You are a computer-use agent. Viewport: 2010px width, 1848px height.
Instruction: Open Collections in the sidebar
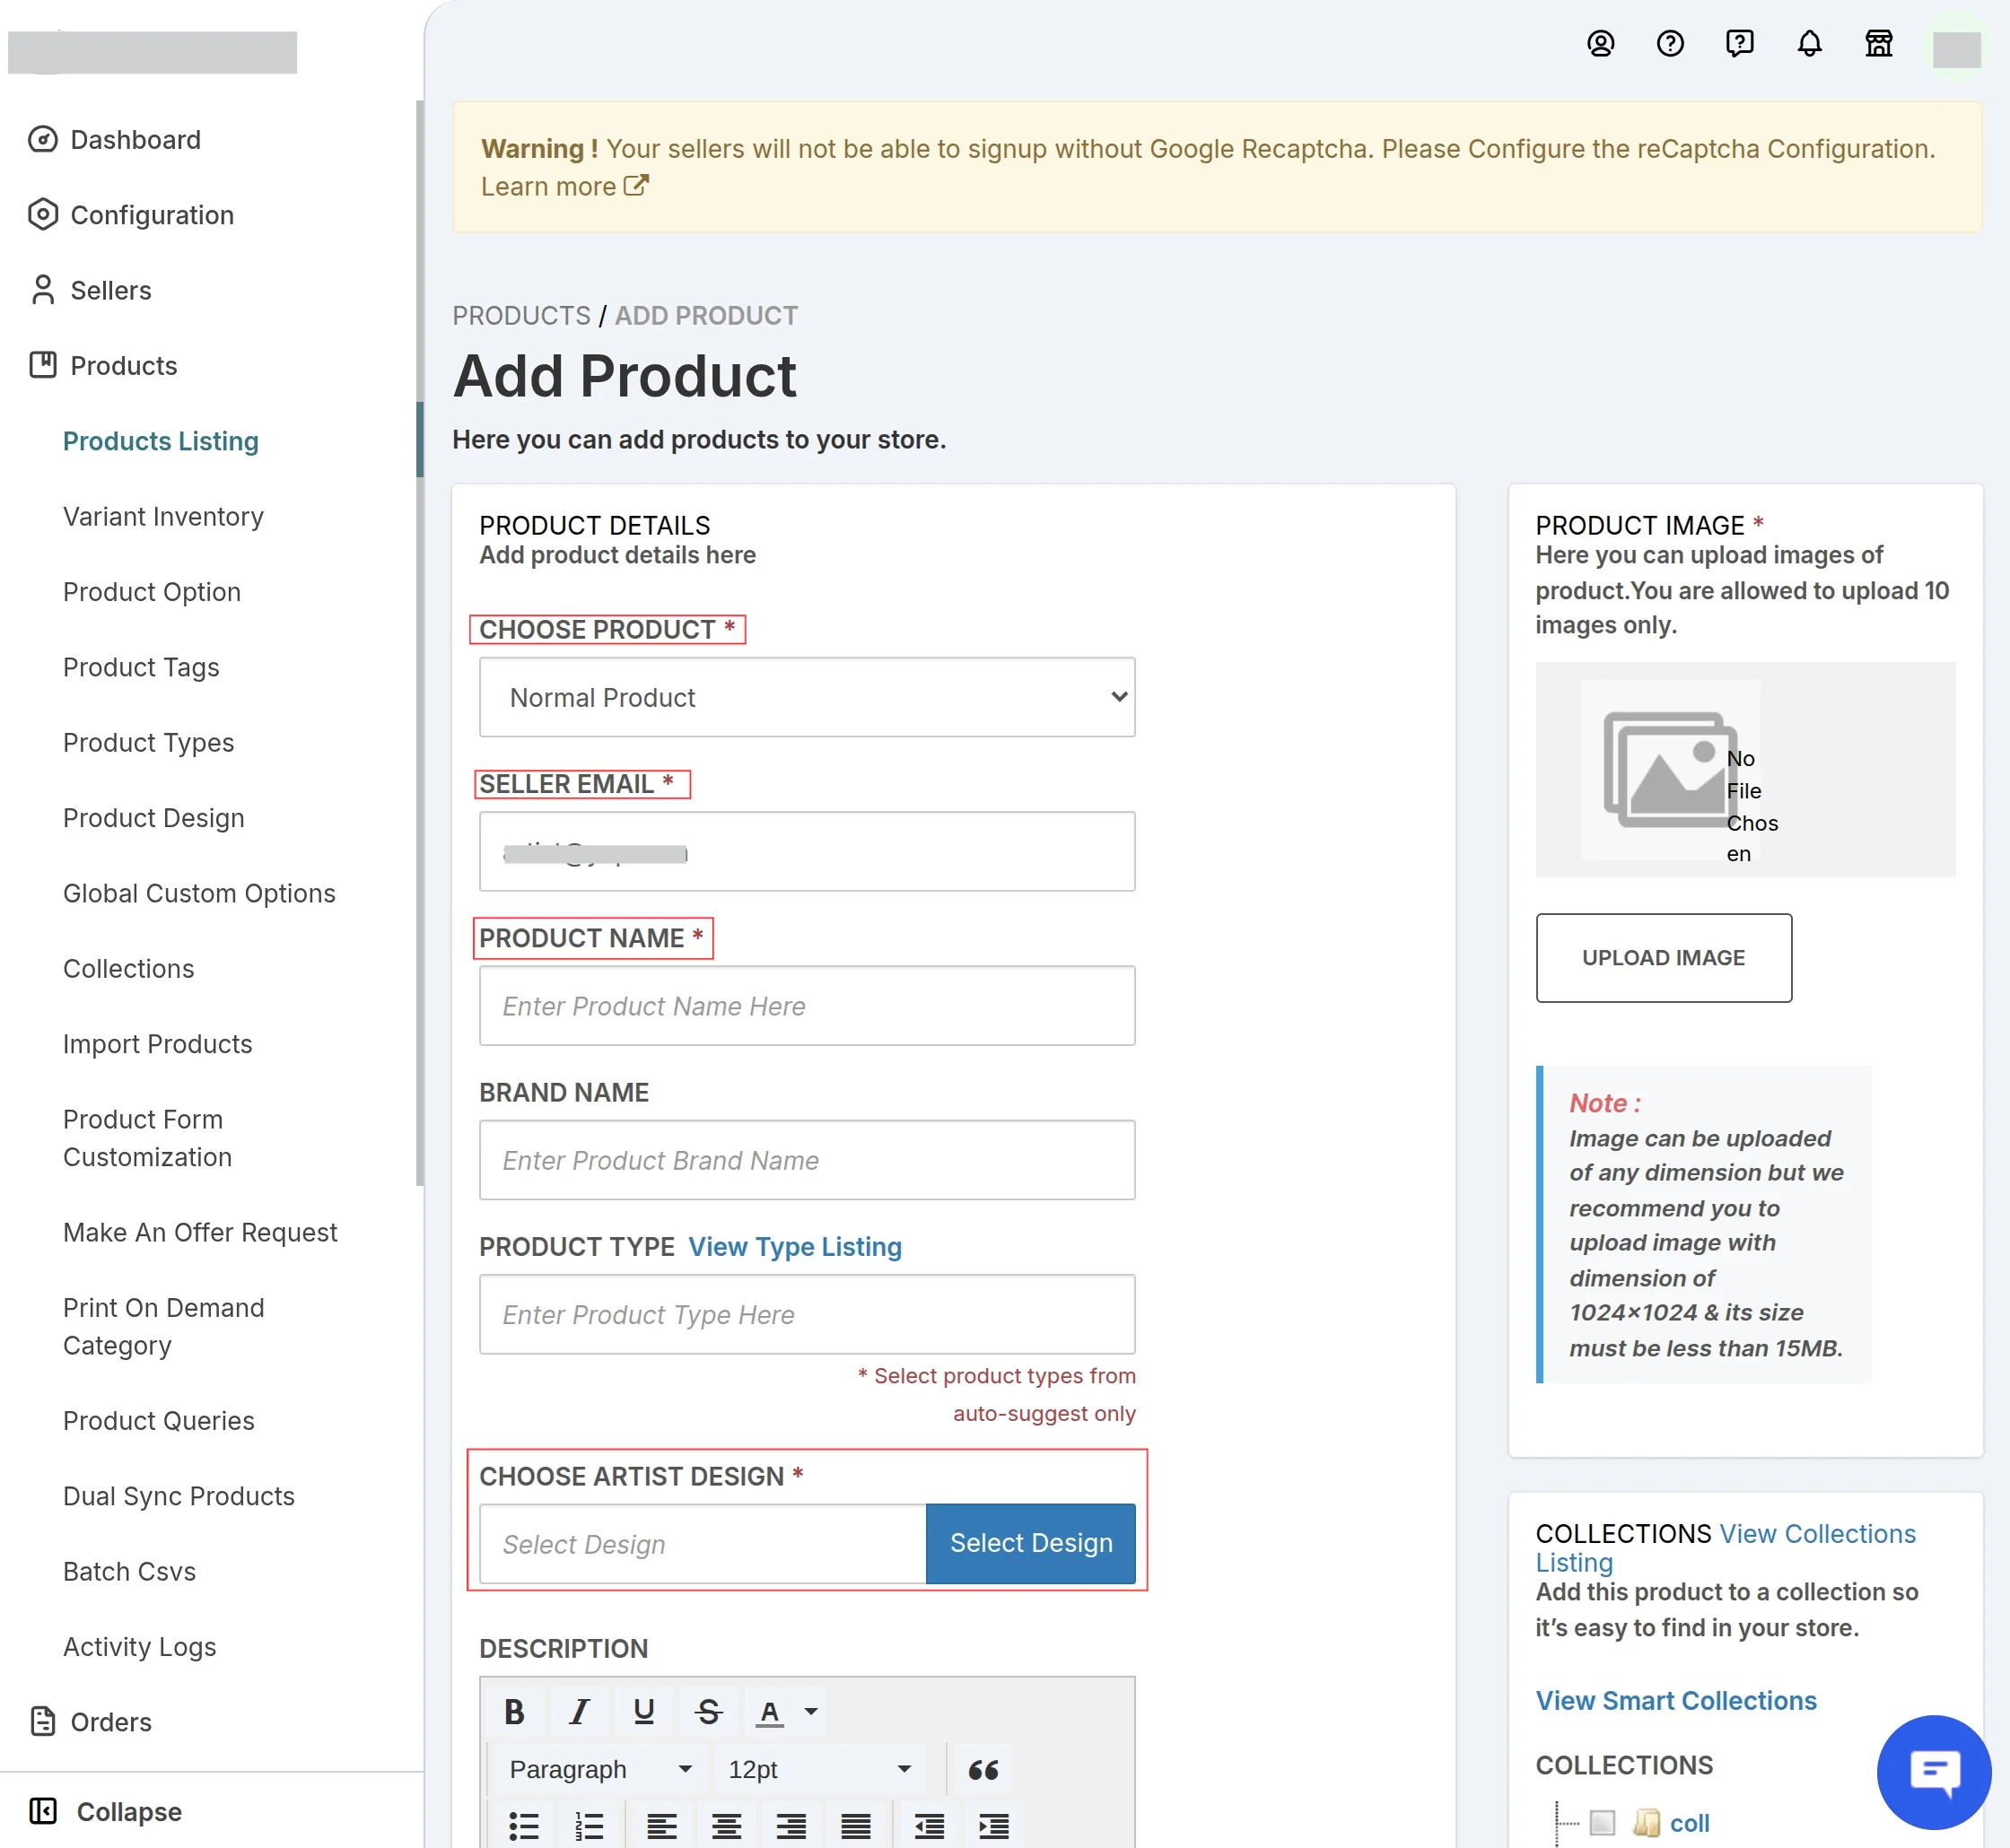(x=128, y=968)
